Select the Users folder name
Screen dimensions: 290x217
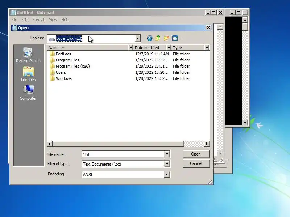point(61,72)
